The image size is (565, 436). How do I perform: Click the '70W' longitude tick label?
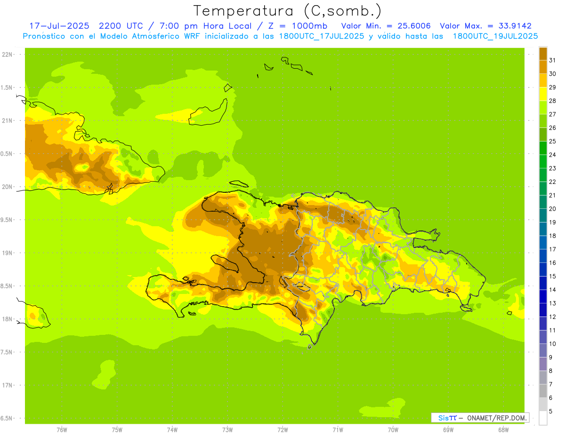click(393, 430)
